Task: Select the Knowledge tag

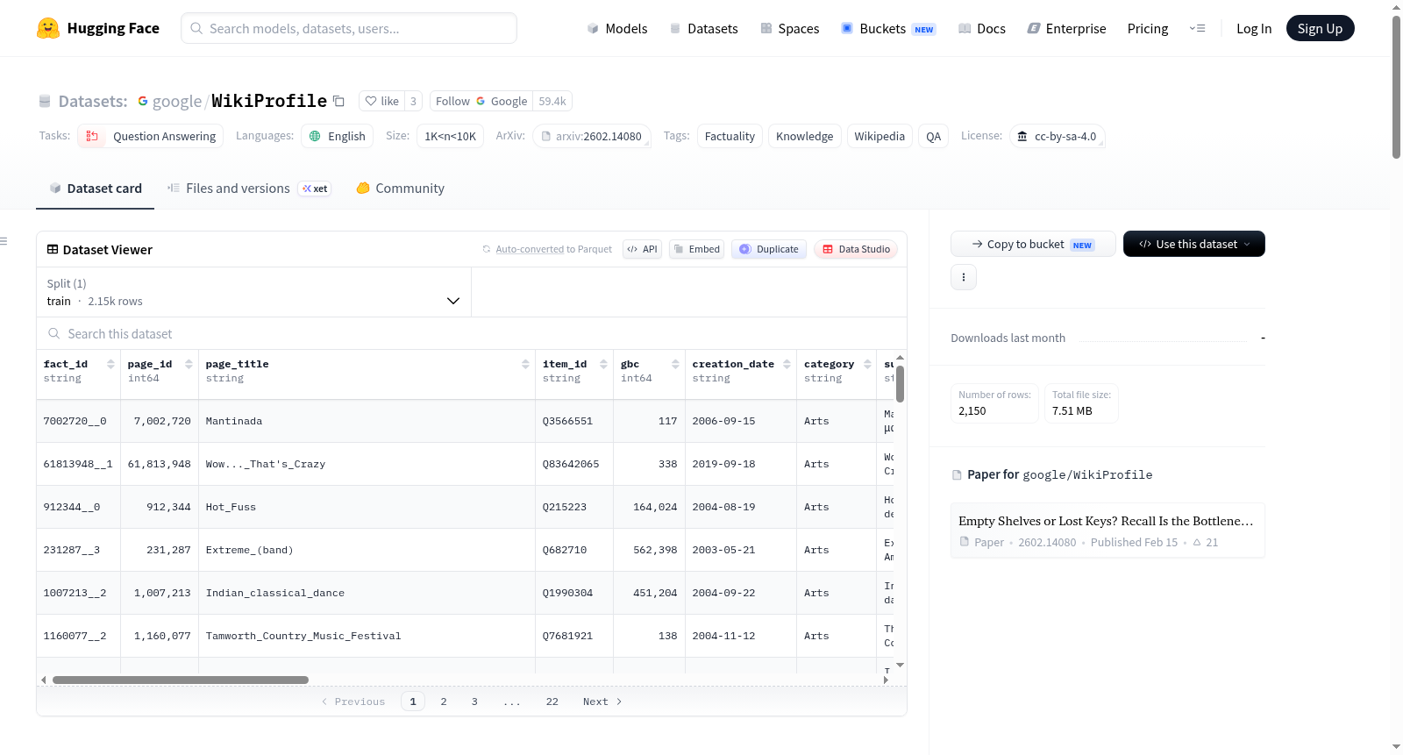Action: [x=804, y=136]
